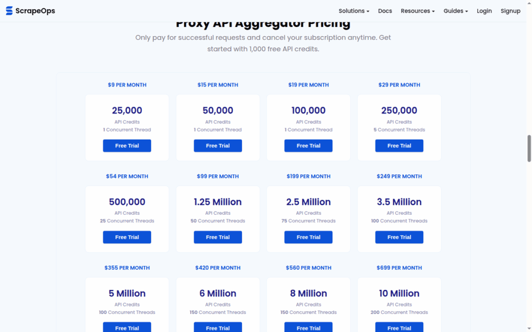Image resolution: width=532 pixels, height=332 pixels.
Task: Click the 75 Concurrent Threads text
Action: (x=309, y=221)
